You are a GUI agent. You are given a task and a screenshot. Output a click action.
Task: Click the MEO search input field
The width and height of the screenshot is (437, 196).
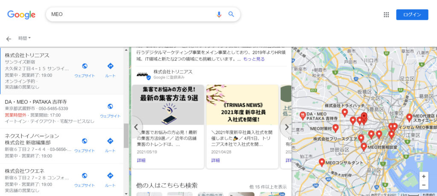(x=131, y=15)
